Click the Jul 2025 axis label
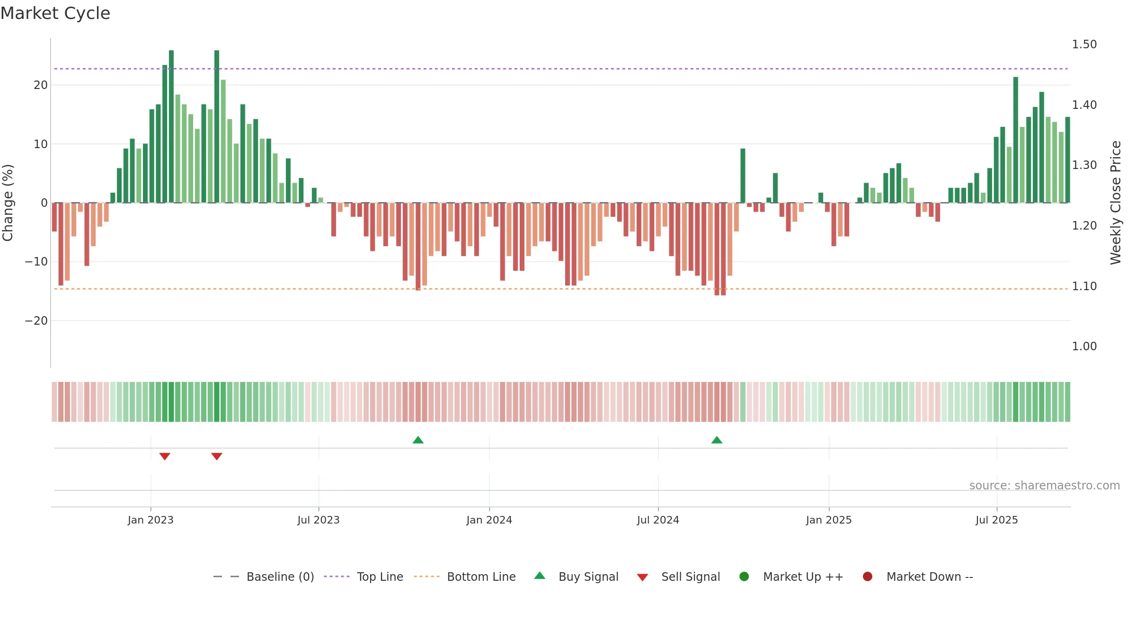The height and width of the screenshot is (639, 1136). 997,520
